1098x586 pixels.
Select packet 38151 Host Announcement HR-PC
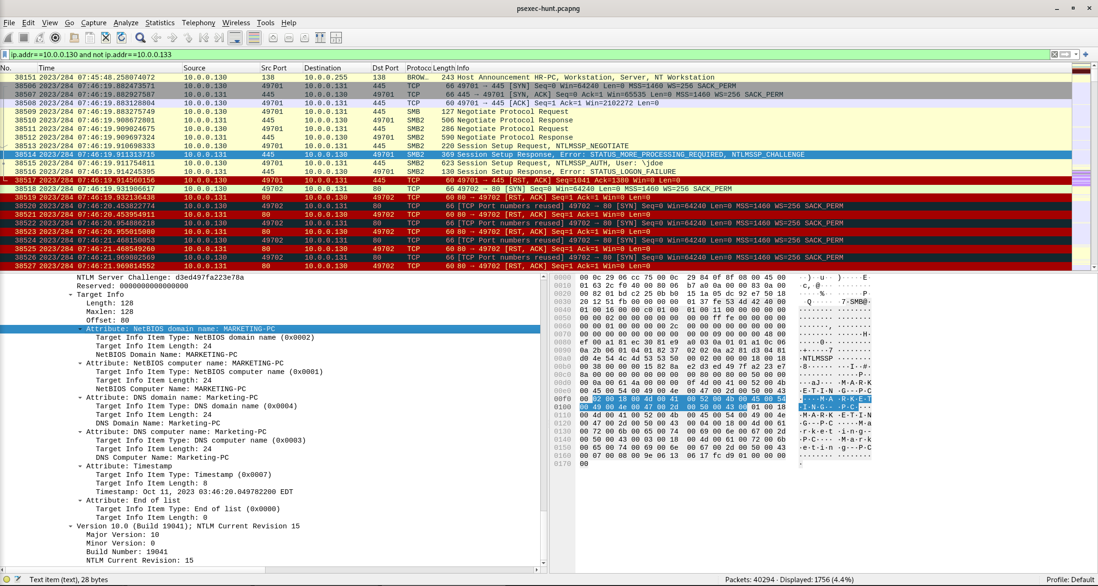pos(536,78)
